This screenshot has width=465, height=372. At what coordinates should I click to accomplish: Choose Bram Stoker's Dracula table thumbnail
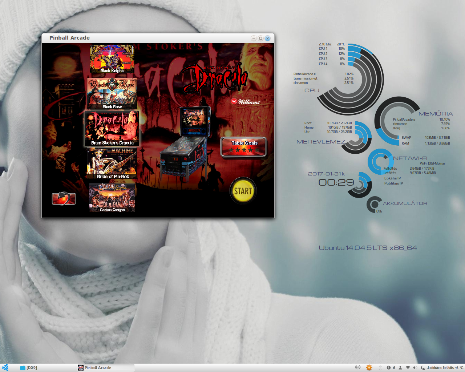(112, 128)
